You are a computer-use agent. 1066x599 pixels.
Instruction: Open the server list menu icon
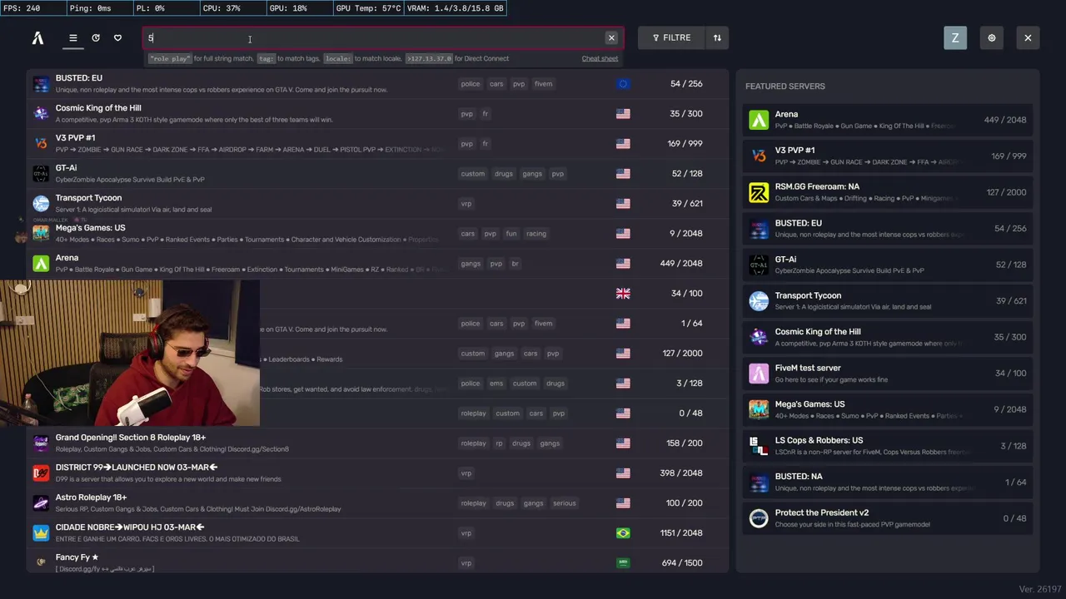[x=73, y=37]
